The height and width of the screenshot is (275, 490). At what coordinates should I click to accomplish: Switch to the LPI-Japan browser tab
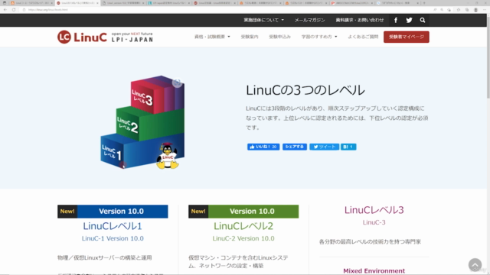click(x=168, y=3)
